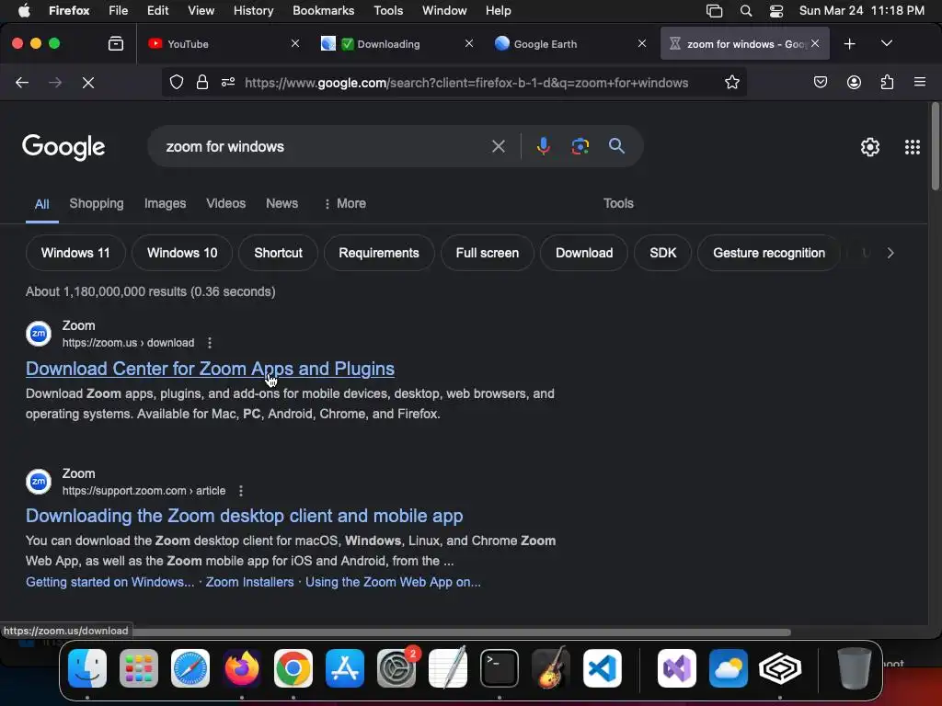
Task: Open Safari from the Dock
Action: [190, 668]
